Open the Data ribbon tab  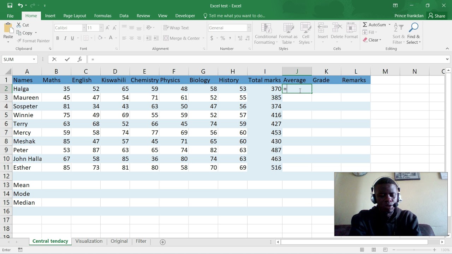124,16
